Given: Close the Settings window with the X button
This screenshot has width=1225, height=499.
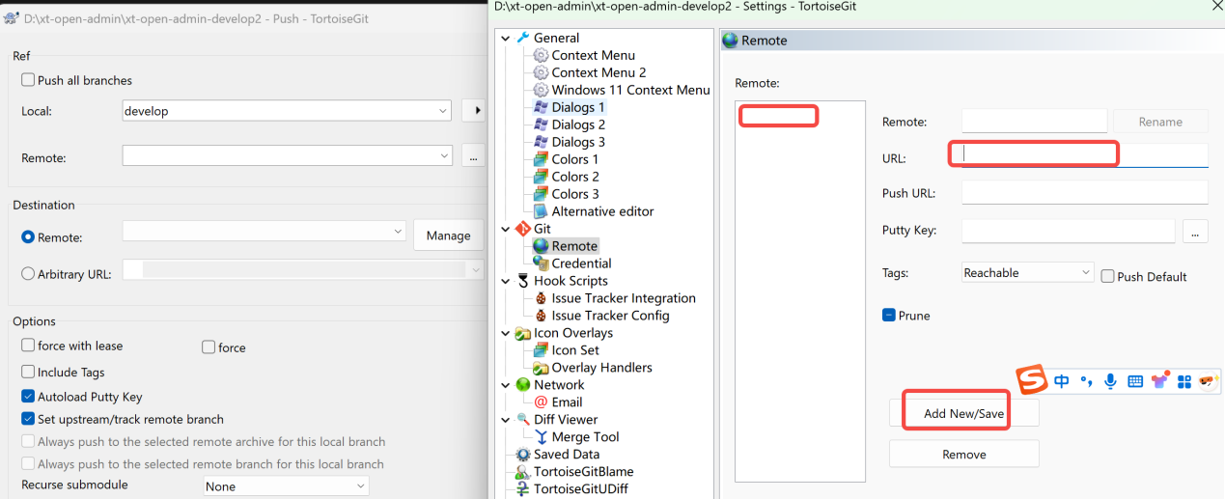Looking at the screenshot, I should [1215, 6].
